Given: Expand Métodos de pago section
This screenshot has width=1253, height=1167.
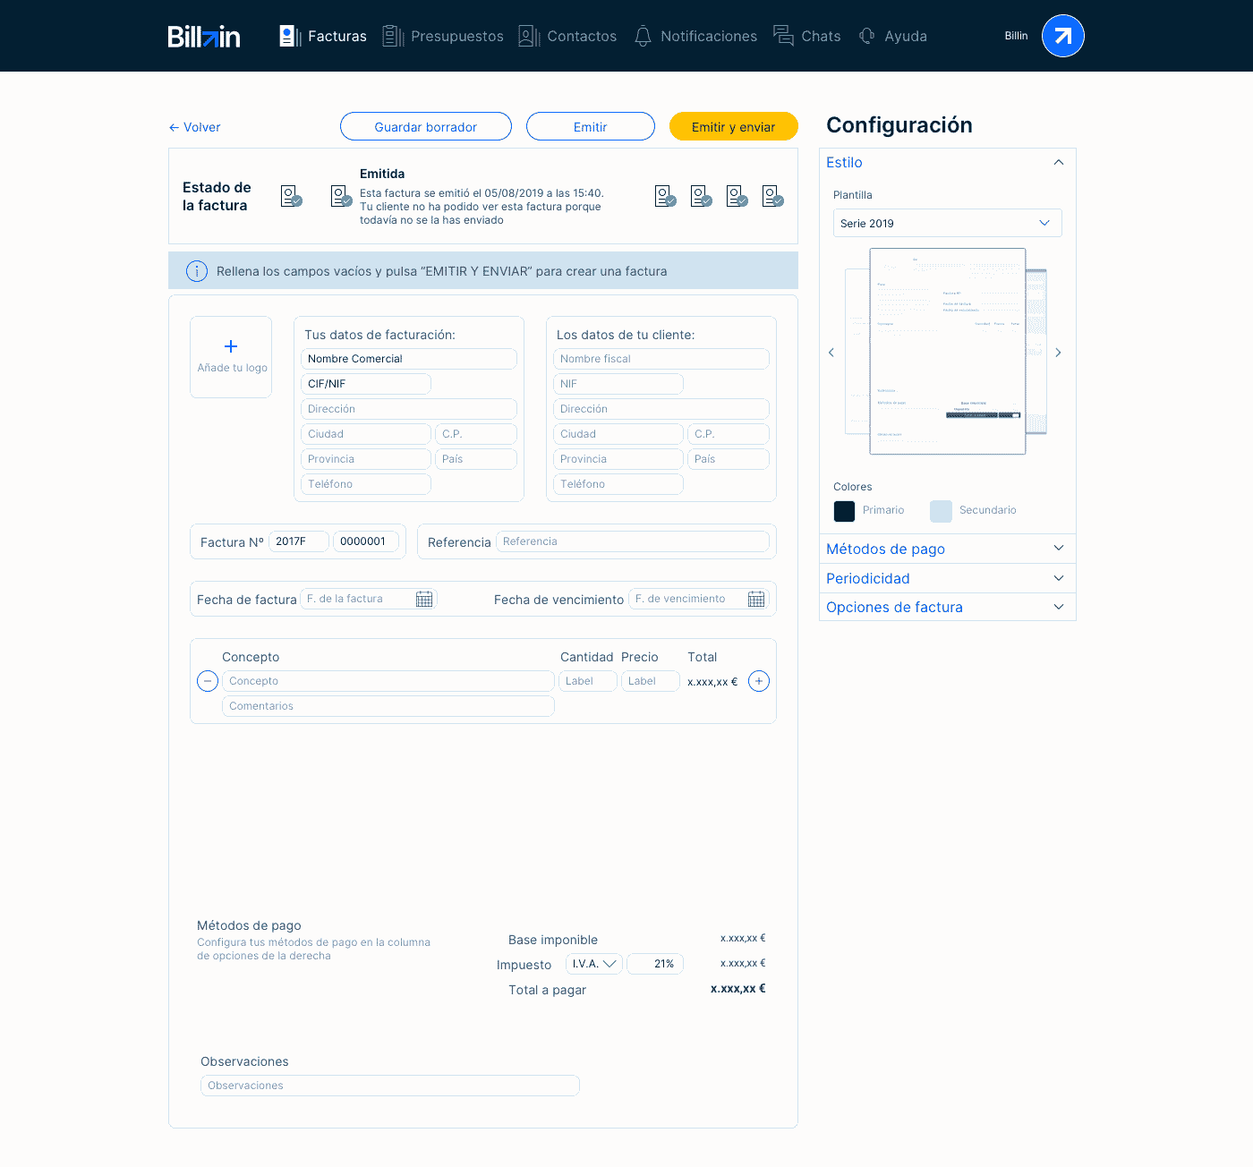Looking at the screenshot, I should (x=948, y=549).
